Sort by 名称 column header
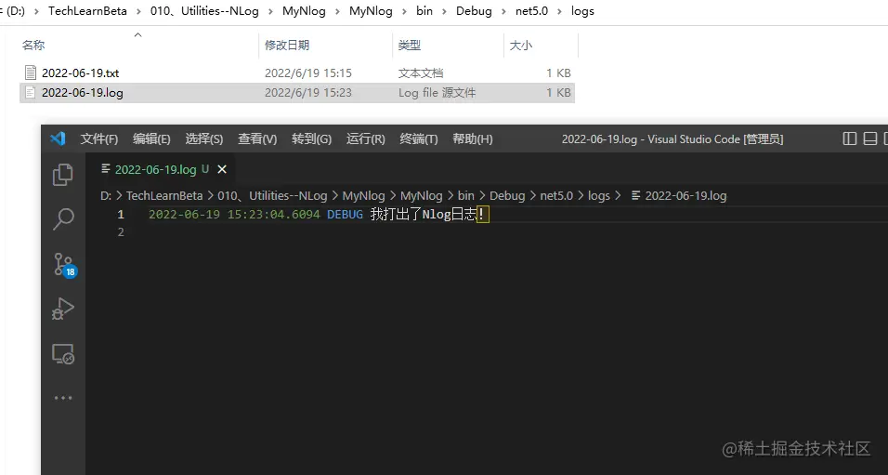Viewport: 888px width, 475px height. coord(33,45)
